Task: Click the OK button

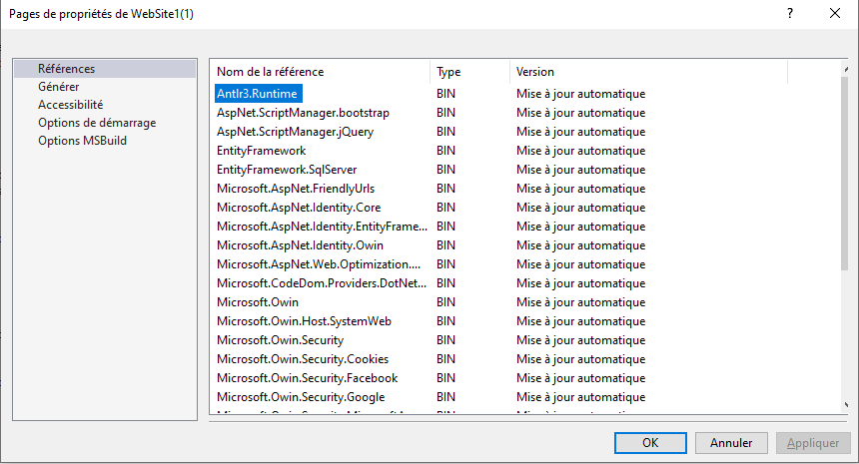Action: point(650,442)
